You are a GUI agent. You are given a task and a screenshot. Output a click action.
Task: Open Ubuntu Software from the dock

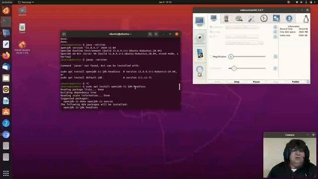(6, 112)
